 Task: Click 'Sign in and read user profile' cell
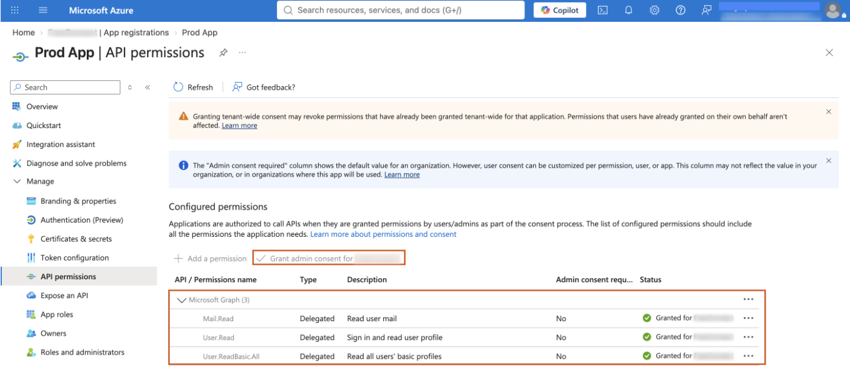pyautogui.click(x=395, y=338)
